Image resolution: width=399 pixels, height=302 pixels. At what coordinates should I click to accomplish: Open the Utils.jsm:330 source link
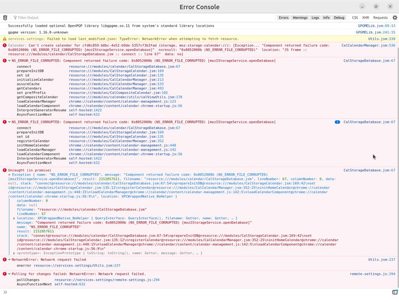click(x=382, y=39)
